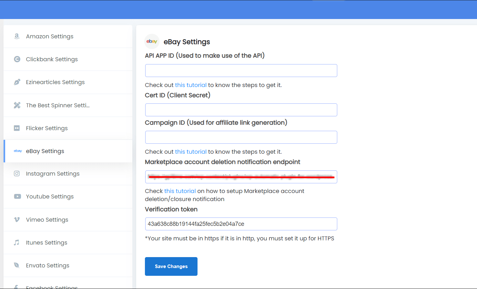This screenshot has width=477, height=289.
Task: Click the Campaign ID input box
Action: (x=241, y=137)
